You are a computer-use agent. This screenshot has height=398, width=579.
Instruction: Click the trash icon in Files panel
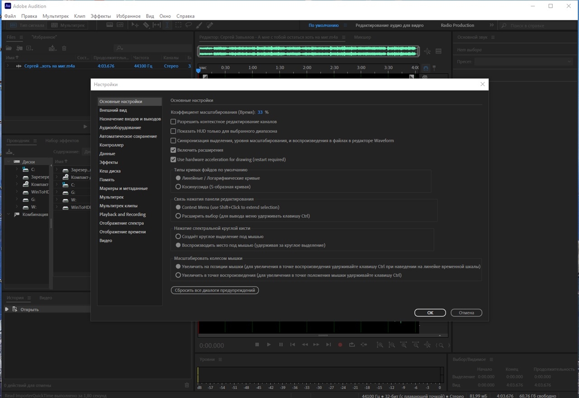click(64, 48)
